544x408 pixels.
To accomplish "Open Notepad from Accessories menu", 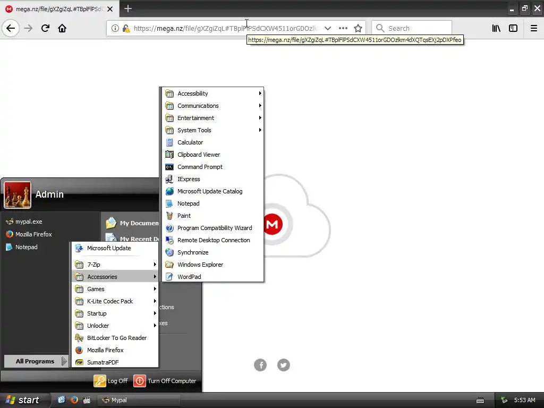I will click(x=212, y=203).
